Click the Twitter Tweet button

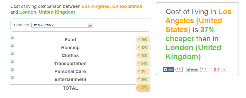[193, 69]
